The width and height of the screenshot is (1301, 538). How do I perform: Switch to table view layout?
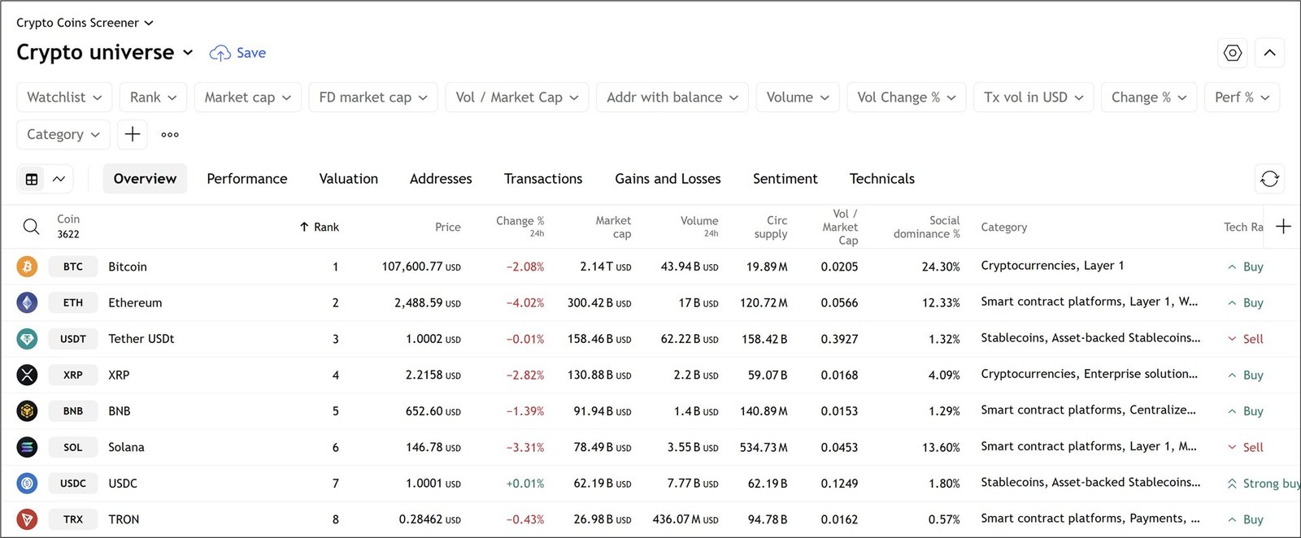pos(32,179)
